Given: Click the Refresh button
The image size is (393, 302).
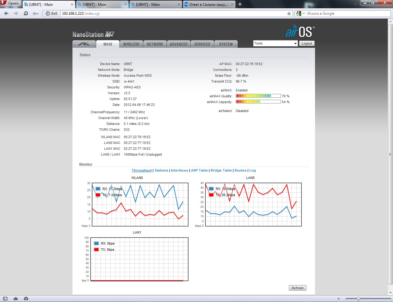Looking at the screenshot, I should (x=298, y=288).
